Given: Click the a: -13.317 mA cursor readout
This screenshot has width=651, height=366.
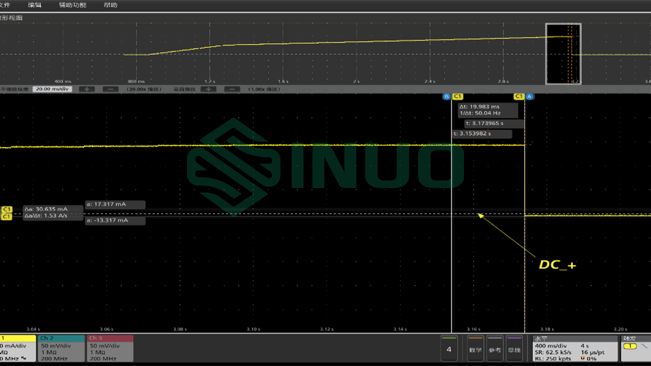Looking at the screenshot, I should point(115,221).
